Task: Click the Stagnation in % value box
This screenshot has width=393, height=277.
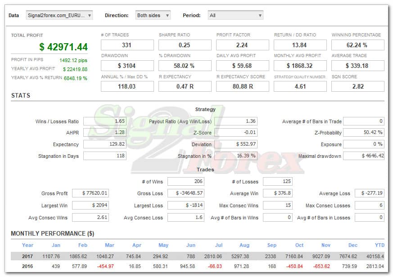Action: tap(236, 156)
